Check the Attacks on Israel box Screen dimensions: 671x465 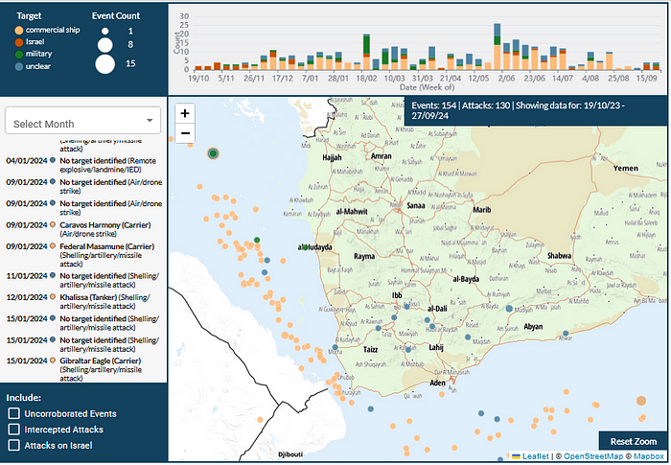tap(14, 445)
